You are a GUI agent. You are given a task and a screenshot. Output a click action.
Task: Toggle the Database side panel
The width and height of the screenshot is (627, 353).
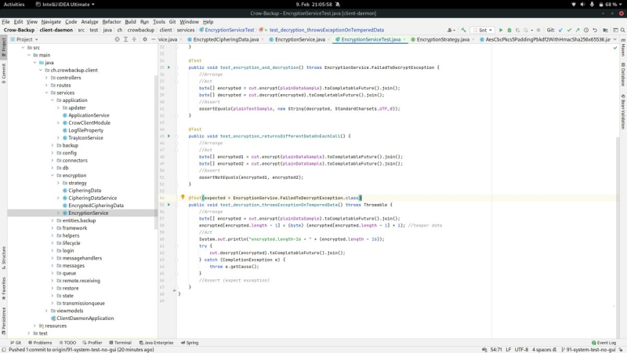(x=622, y=75)
